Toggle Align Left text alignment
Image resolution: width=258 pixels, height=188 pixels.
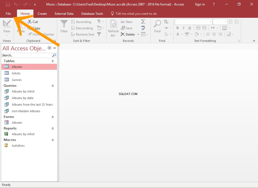(208, 34)
